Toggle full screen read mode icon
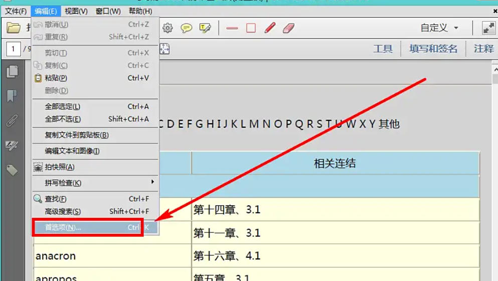This screenshot has height=281, width=498. pos(488,28)
